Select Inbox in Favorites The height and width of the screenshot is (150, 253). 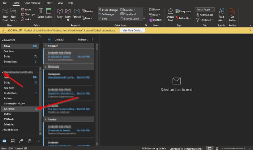20,46
